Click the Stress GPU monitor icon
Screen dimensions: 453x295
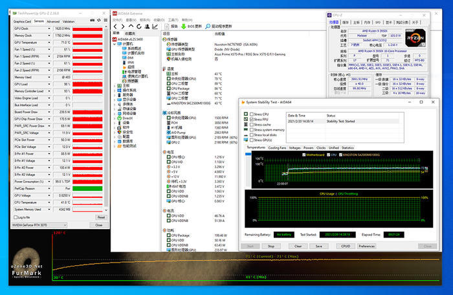(x=246, y=140)
